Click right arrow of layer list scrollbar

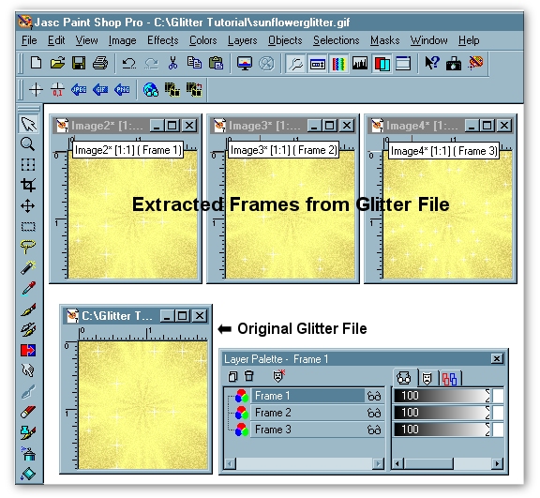click(x=378, y=464)
